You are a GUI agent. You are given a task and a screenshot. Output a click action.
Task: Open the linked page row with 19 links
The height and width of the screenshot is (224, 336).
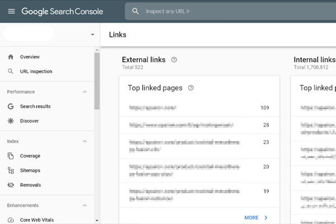click(199, 195)
